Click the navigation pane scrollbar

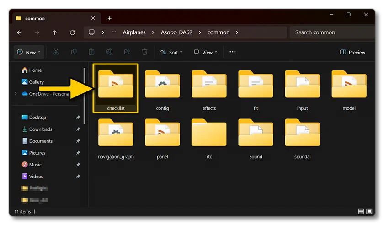(85, 96)
